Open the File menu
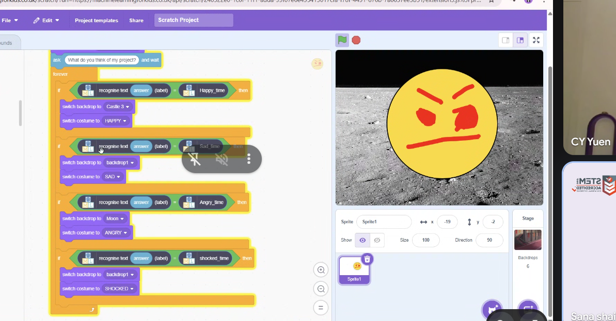The image size is (616, 321). tap(10, 20)
